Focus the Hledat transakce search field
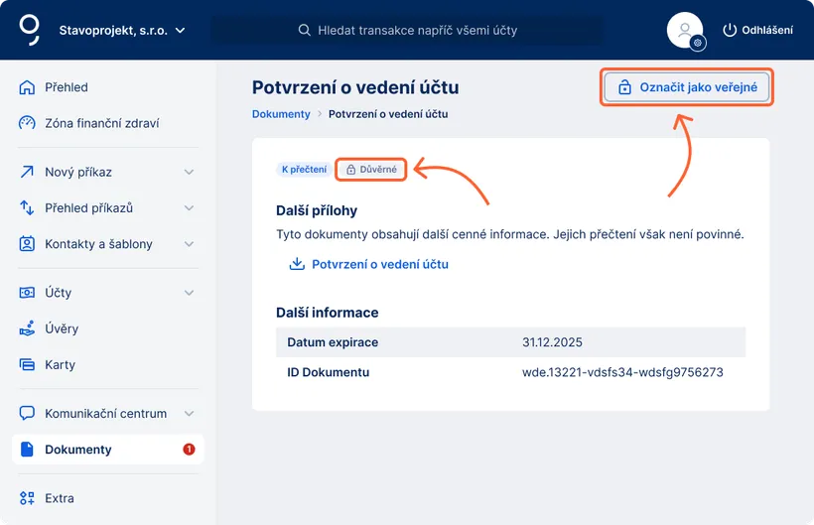This screenshot has height=525, width=814. (408, 30)
